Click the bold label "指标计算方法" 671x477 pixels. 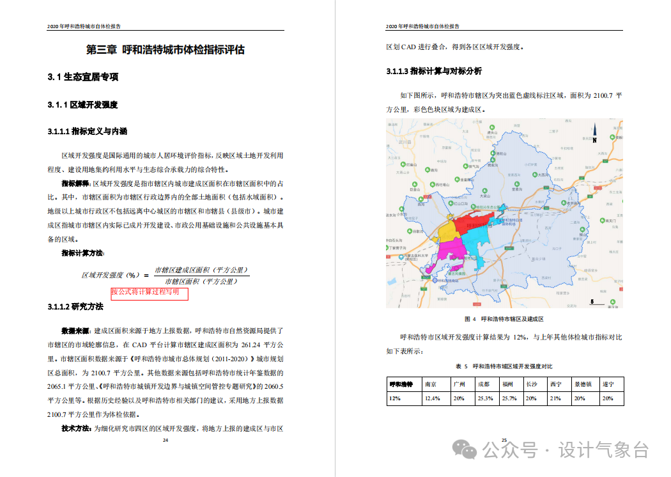click(82, 253)
